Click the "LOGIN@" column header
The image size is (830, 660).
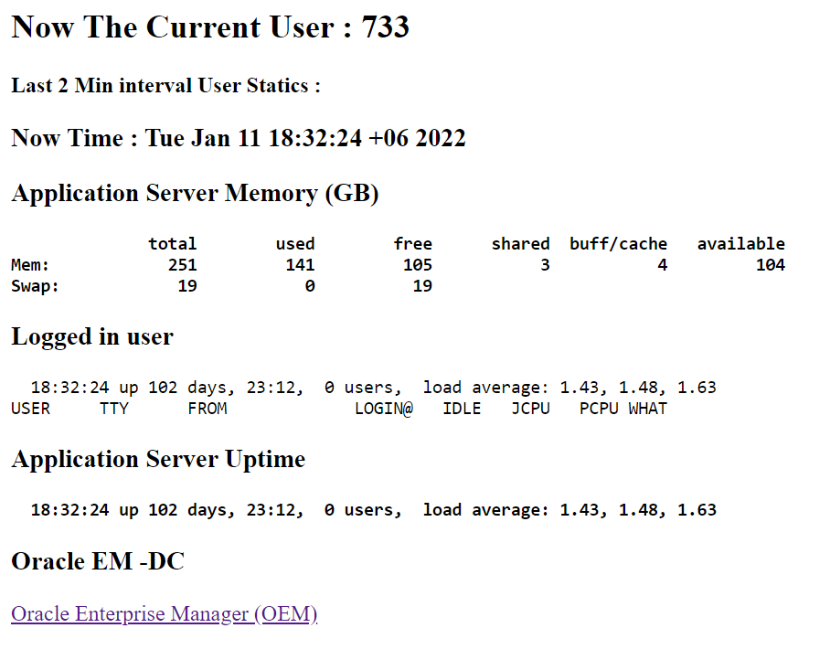pyautogui.click(x=383, y=409)
